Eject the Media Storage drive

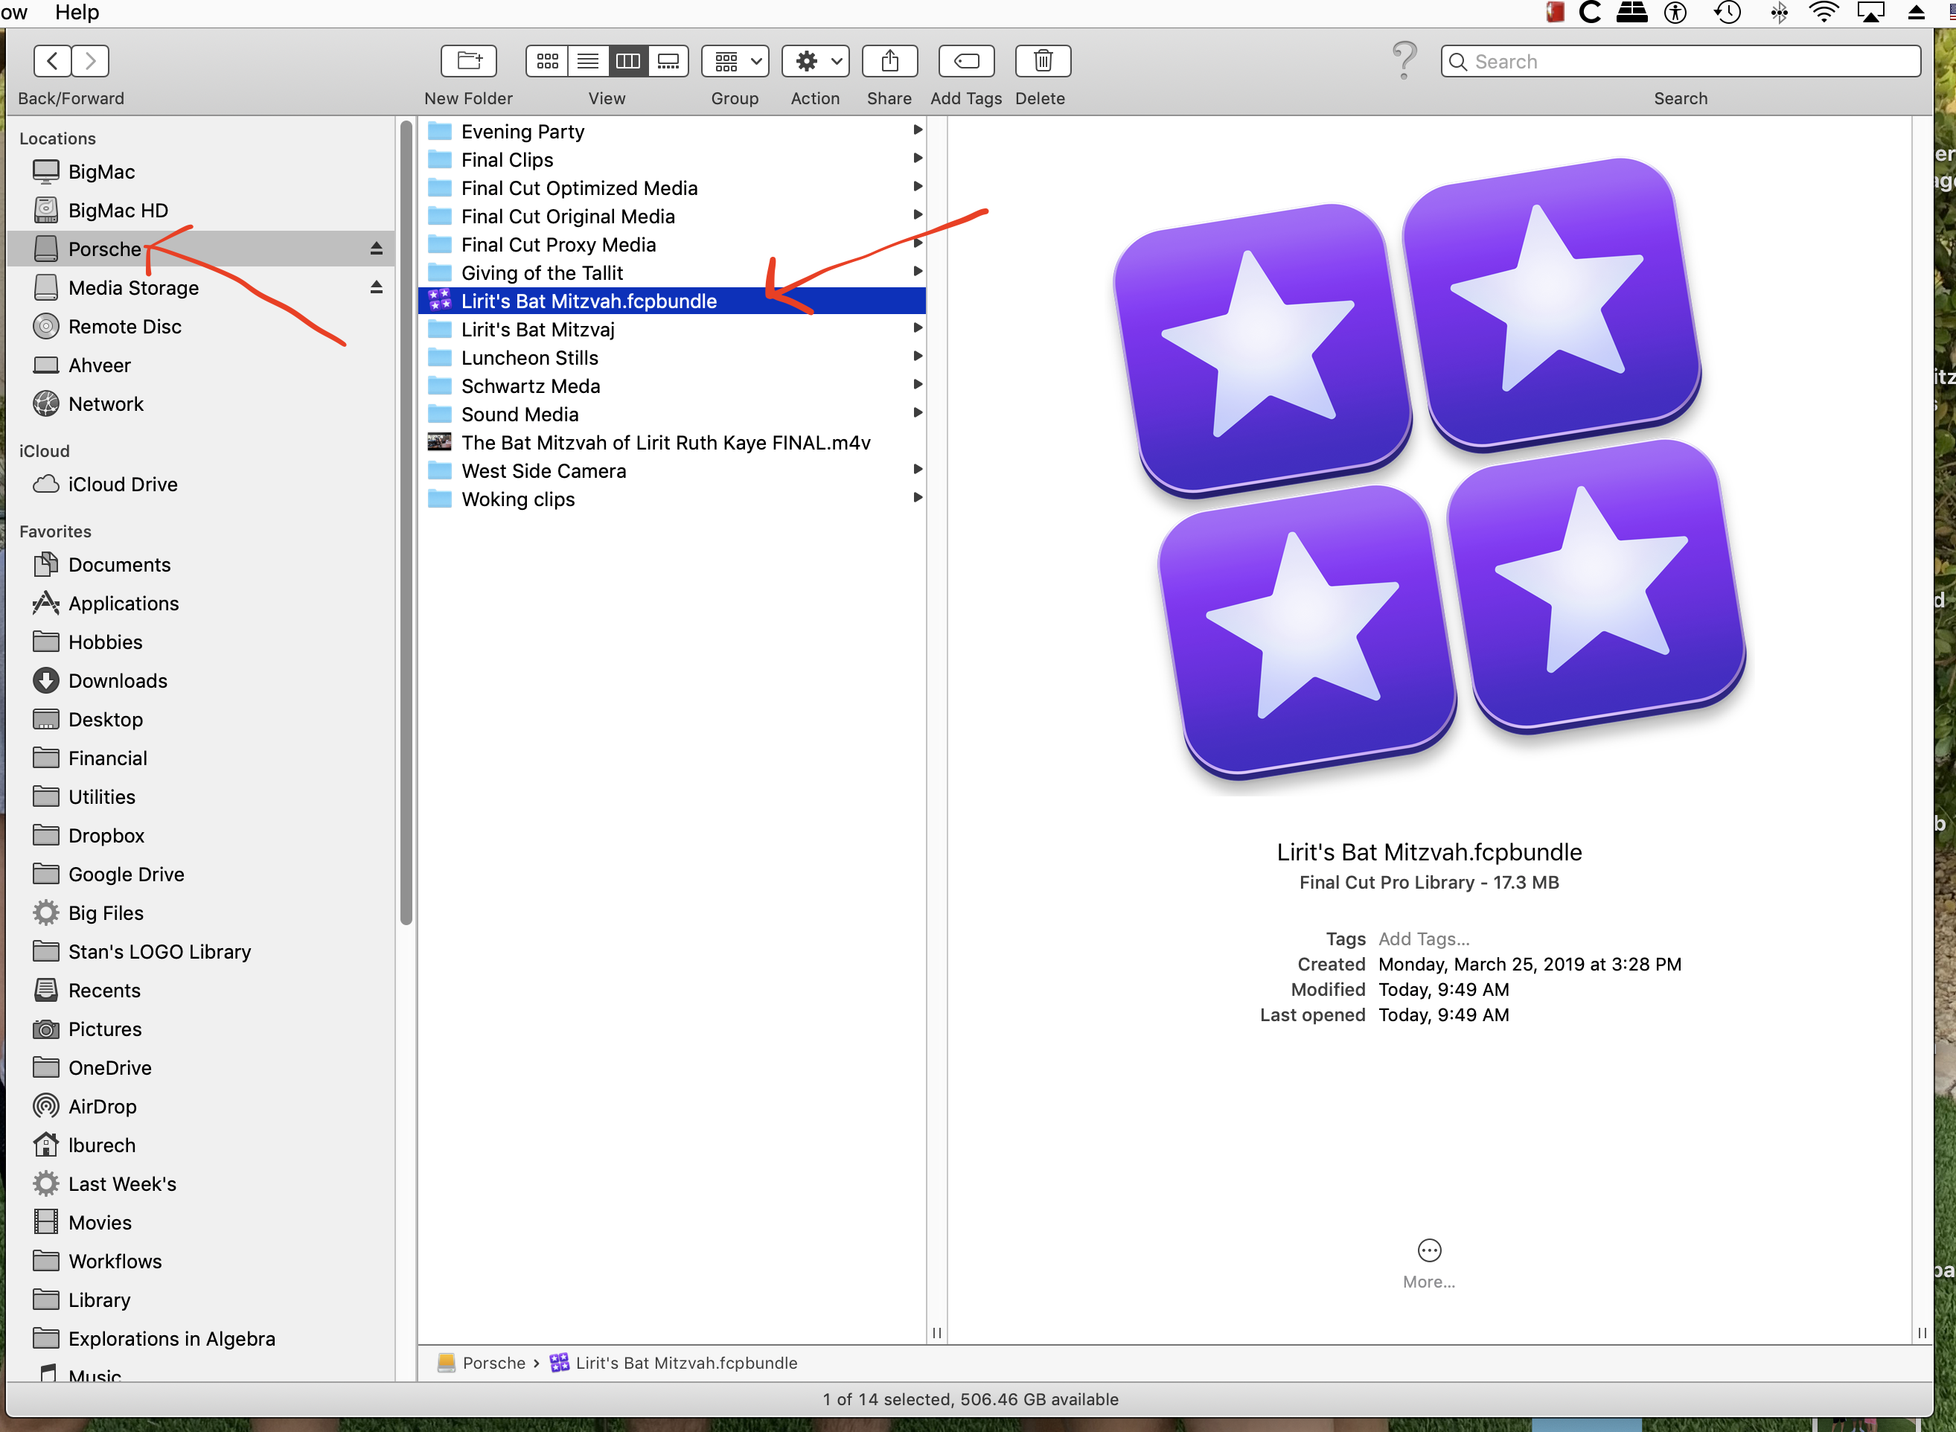pyautogui.click(x=376, y=287)
